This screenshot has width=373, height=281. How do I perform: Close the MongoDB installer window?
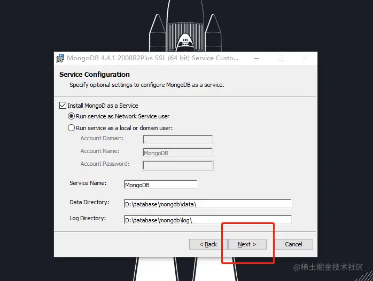coord(305,58)
